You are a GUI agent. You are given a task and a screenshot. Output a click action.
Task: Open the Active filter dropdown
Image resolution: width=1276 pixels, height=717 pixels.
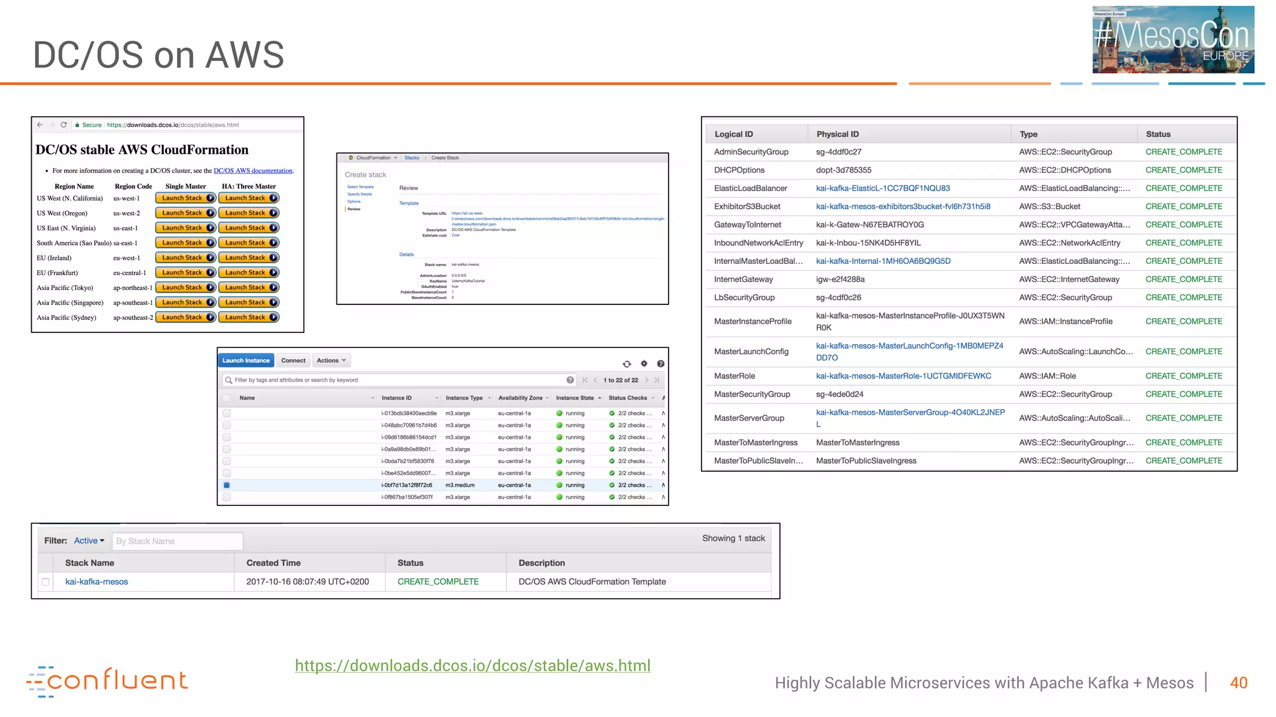coord(89,541)
